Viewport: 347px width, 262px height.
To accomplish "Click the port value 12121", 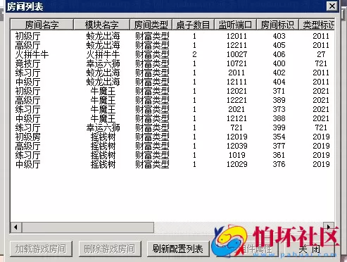I will (x=236, y=118).
